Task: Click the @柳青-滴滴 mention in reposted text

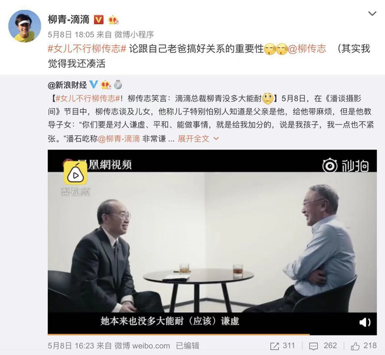Action: [x=119, y=139]
